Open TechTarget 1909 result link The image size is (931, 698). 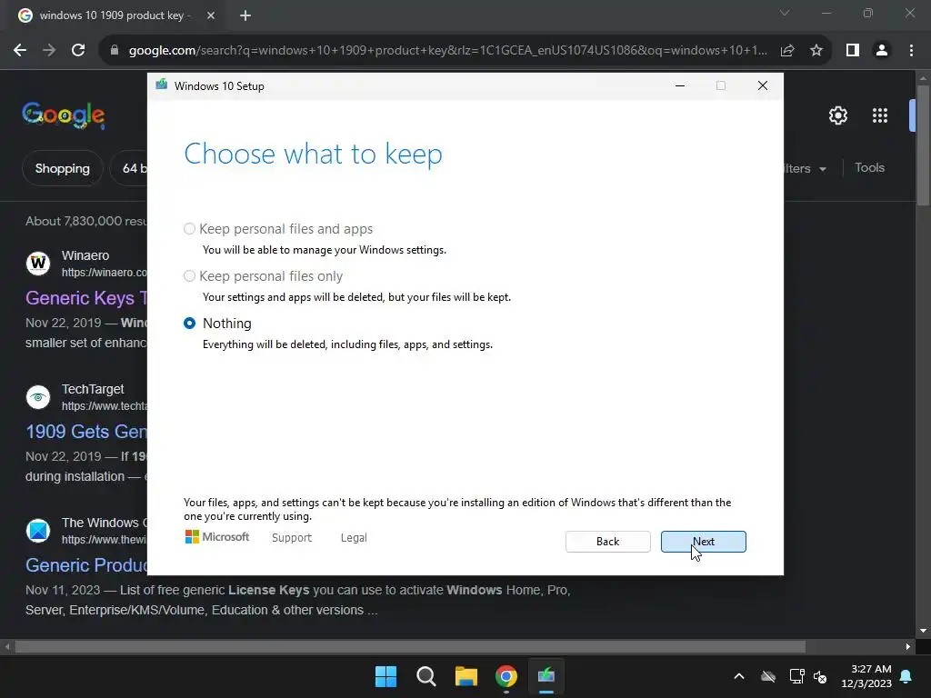click(x=86, y=432)
